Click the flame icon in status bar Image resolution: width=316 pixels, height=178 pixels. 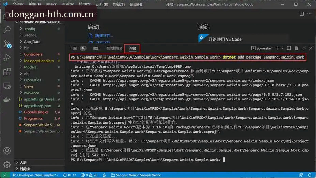104,175
